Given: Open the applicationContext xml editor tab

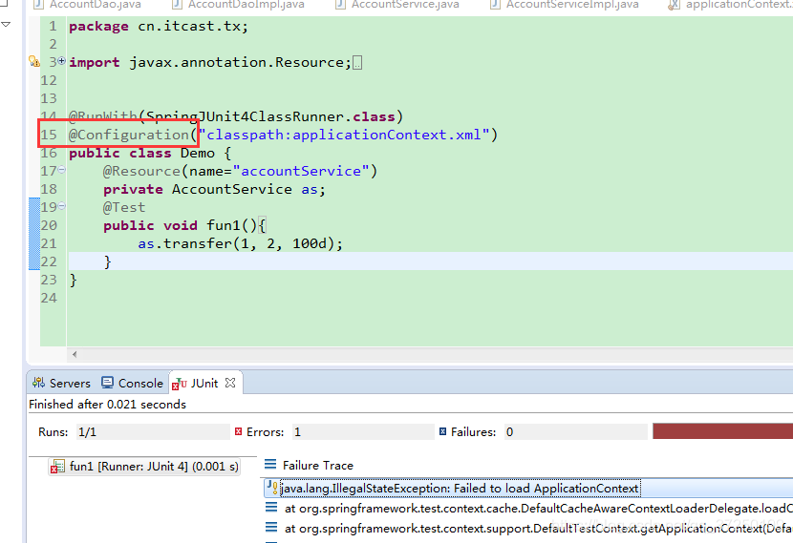Looking at the screenshot, I should (x=731, y=5).
